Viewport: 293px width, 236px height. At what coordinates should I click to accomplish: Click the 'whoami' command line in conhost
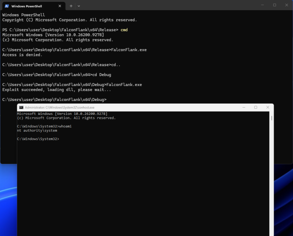[x=44, y=126]
